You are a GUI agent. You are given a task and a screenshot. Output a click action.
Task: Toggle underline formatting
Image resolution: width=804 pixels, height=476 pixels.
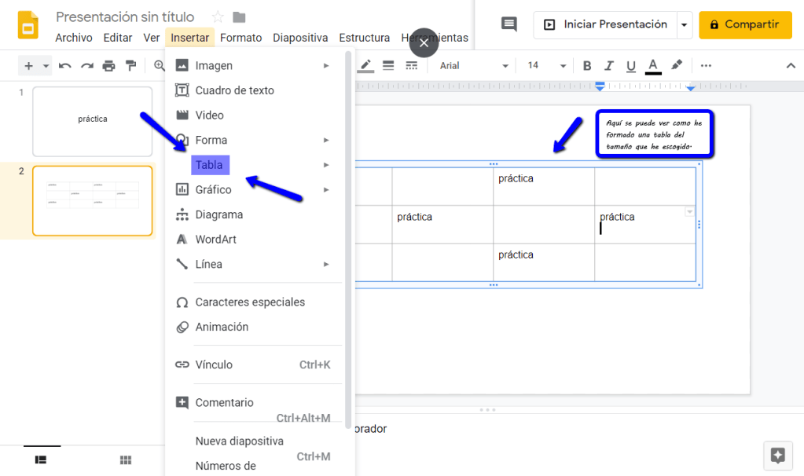(x=630, y=66)
